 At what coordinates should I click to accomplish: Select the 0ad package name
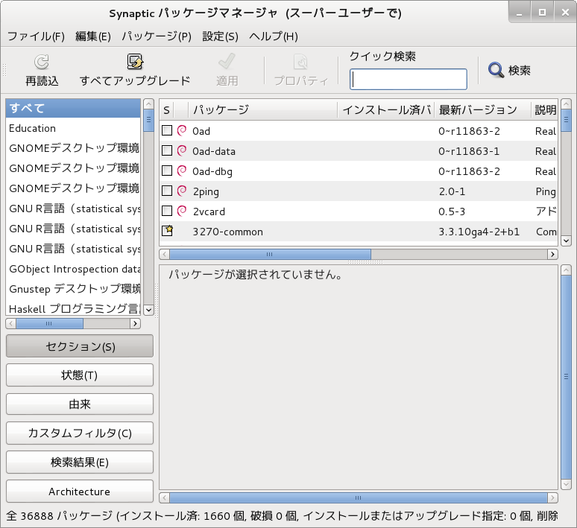coord(201,131)
